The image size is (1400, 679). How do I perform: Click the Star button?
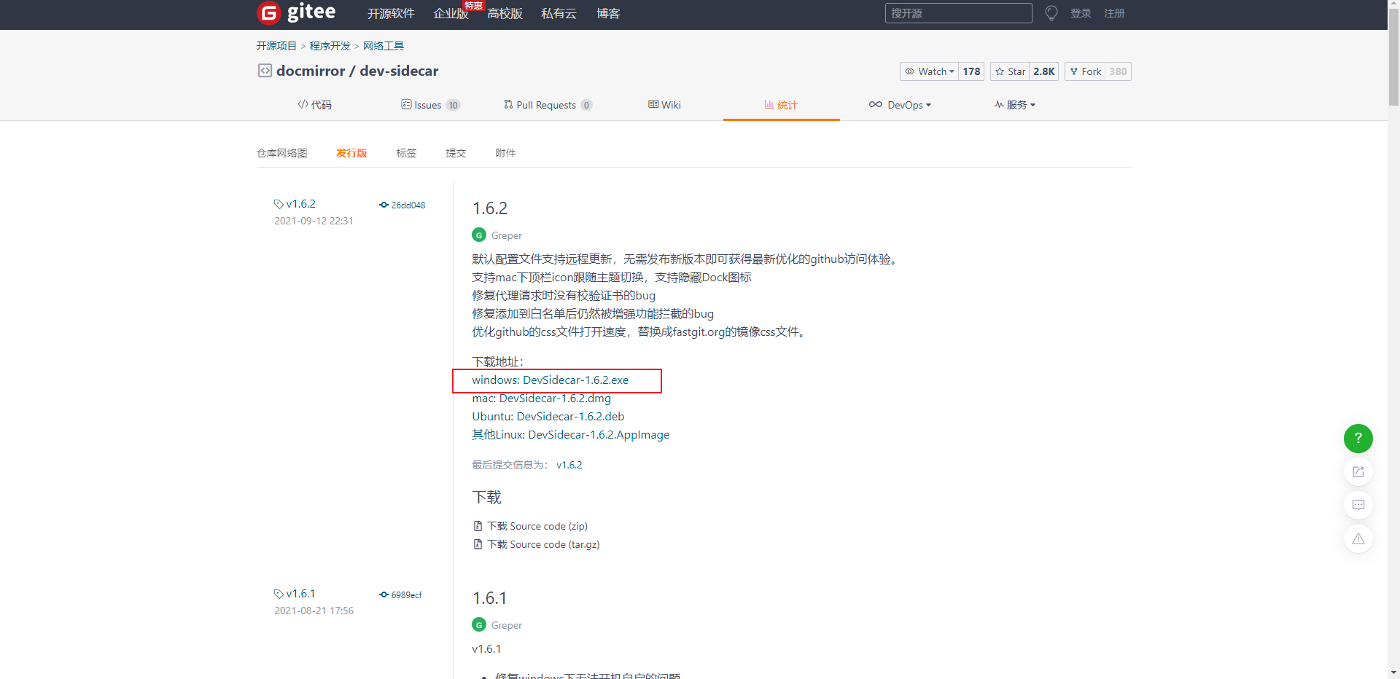pyautogui.click(x=1010, y=71)
